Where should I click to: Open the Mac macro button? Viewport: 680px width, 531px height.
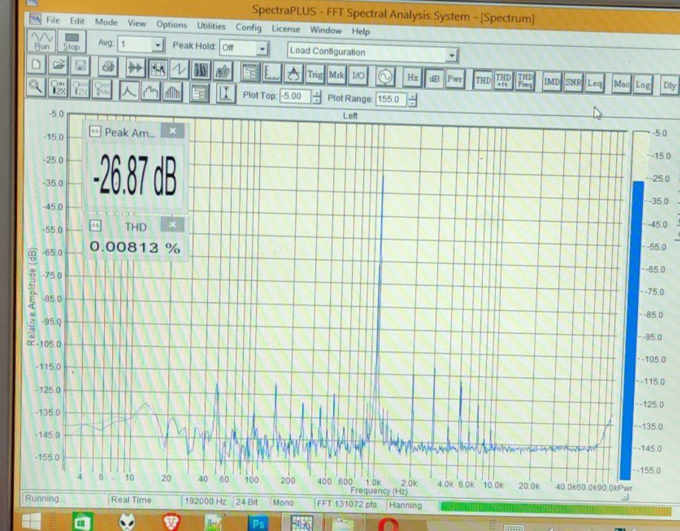[x=621, y=84]
